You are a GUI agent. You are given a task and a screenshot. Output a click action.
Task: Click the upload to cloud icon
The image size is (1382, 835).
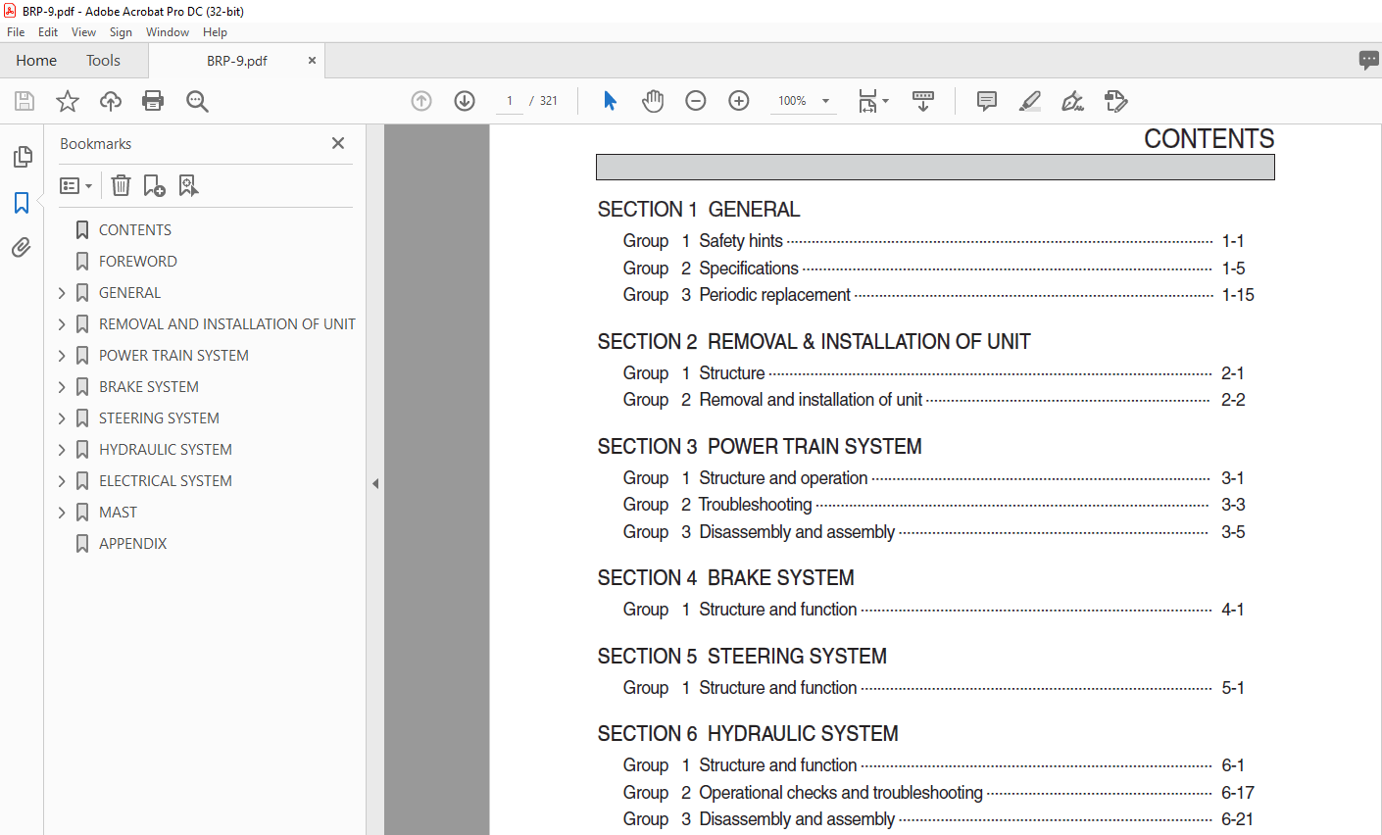[x=111, y=101]
